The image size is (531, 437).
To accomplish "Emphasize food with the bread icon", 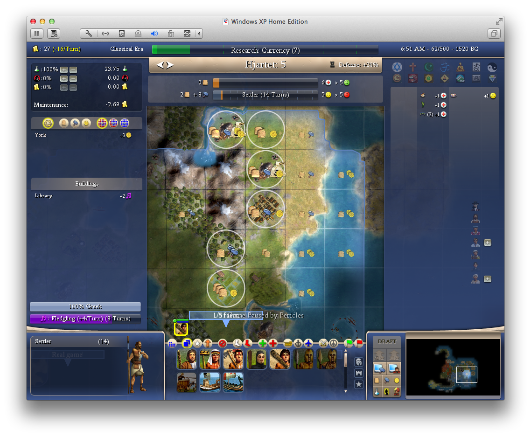I will pos(63,123).
